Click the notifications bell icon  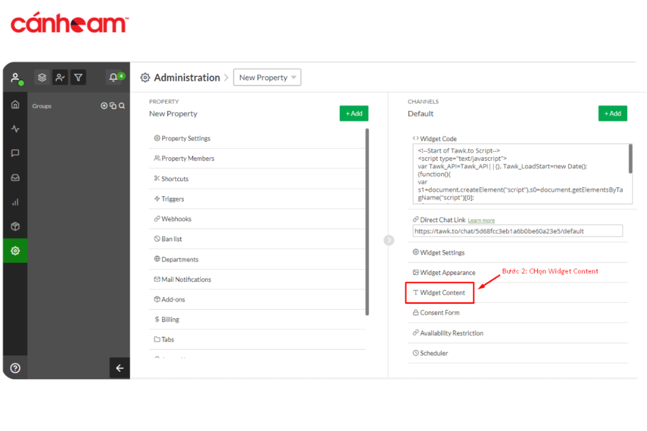(x=114, y=78)
